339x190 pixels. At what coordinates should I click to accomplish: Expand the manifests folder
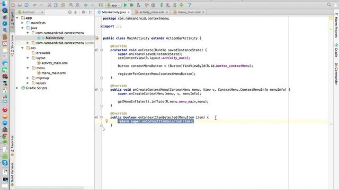(x=22, y=23)
